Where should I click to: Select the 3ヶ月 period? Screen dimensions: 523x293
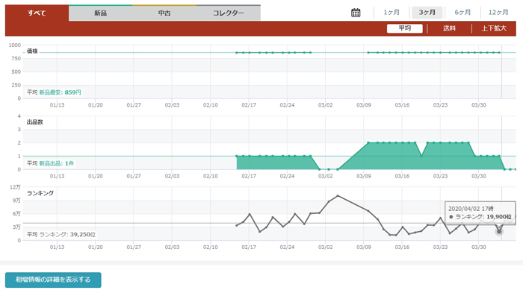click(x=427, y=13)
